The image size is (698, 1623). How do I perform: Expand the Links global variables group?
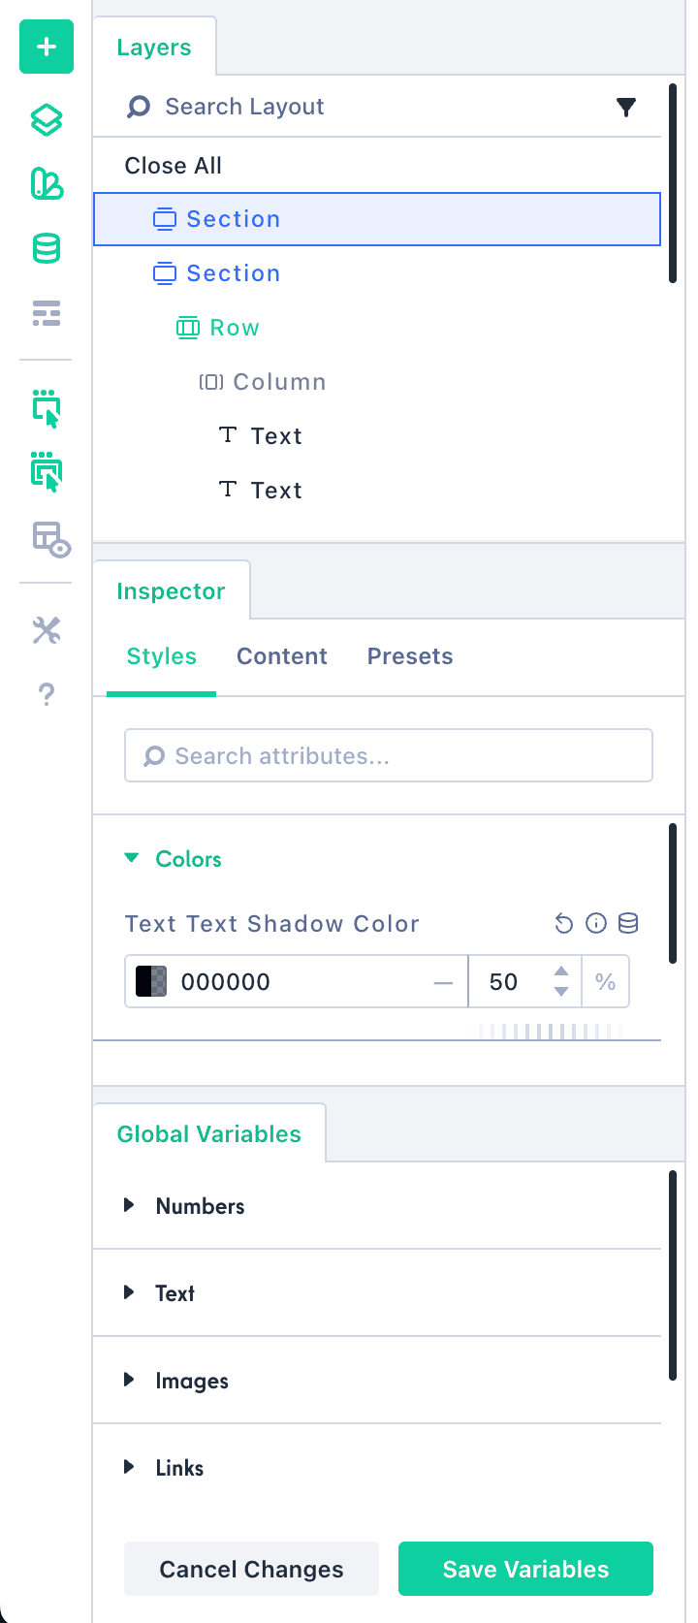[x=129, y=1467]
